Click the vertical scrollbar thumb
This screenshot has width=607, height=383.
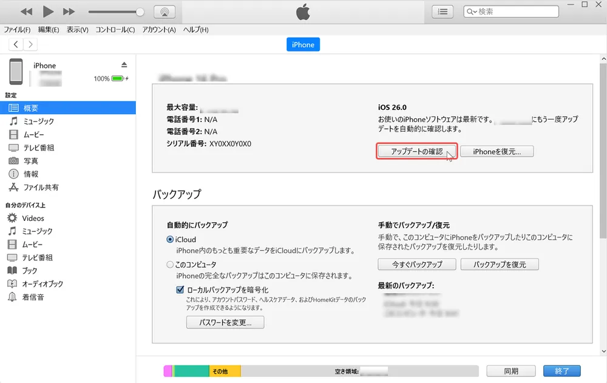point(603,151)
